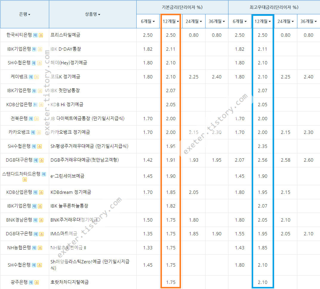Sort by 36개월 under 최고우대금리
320x289 pixels.
pyautogui.click(x=308, y=21)
